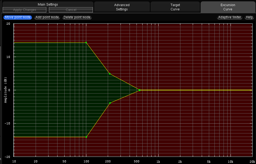This screenshot has height=164, width=256.
Task: Click the 1k frequency axis label
Action: (158, 162)
